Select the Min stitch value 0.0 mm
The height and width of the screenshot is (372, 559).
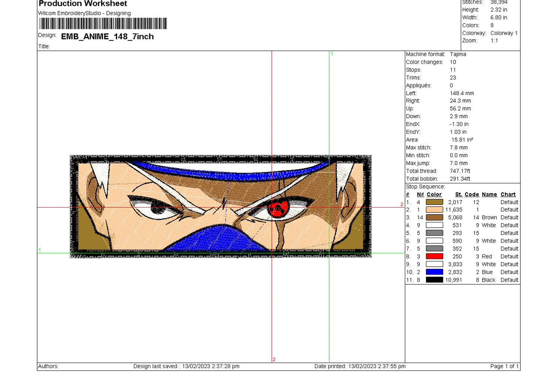tap(459, 155)
